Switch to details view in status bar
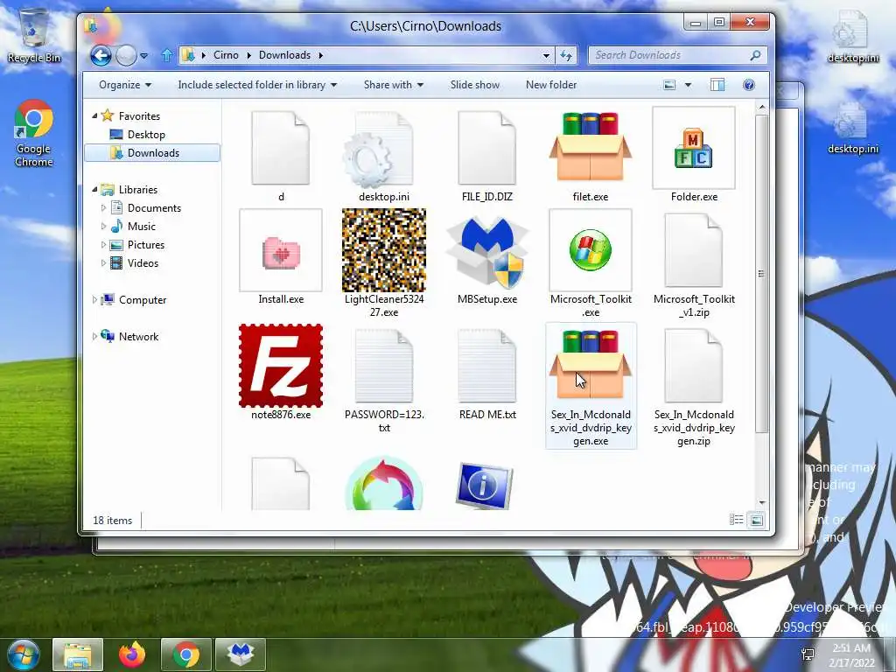The width and height of the screenshot is (896, 672). pyautogui.click(x=736, y=520)
